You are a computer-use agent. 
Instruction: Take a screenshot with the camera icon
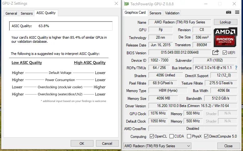coord(228,12)
